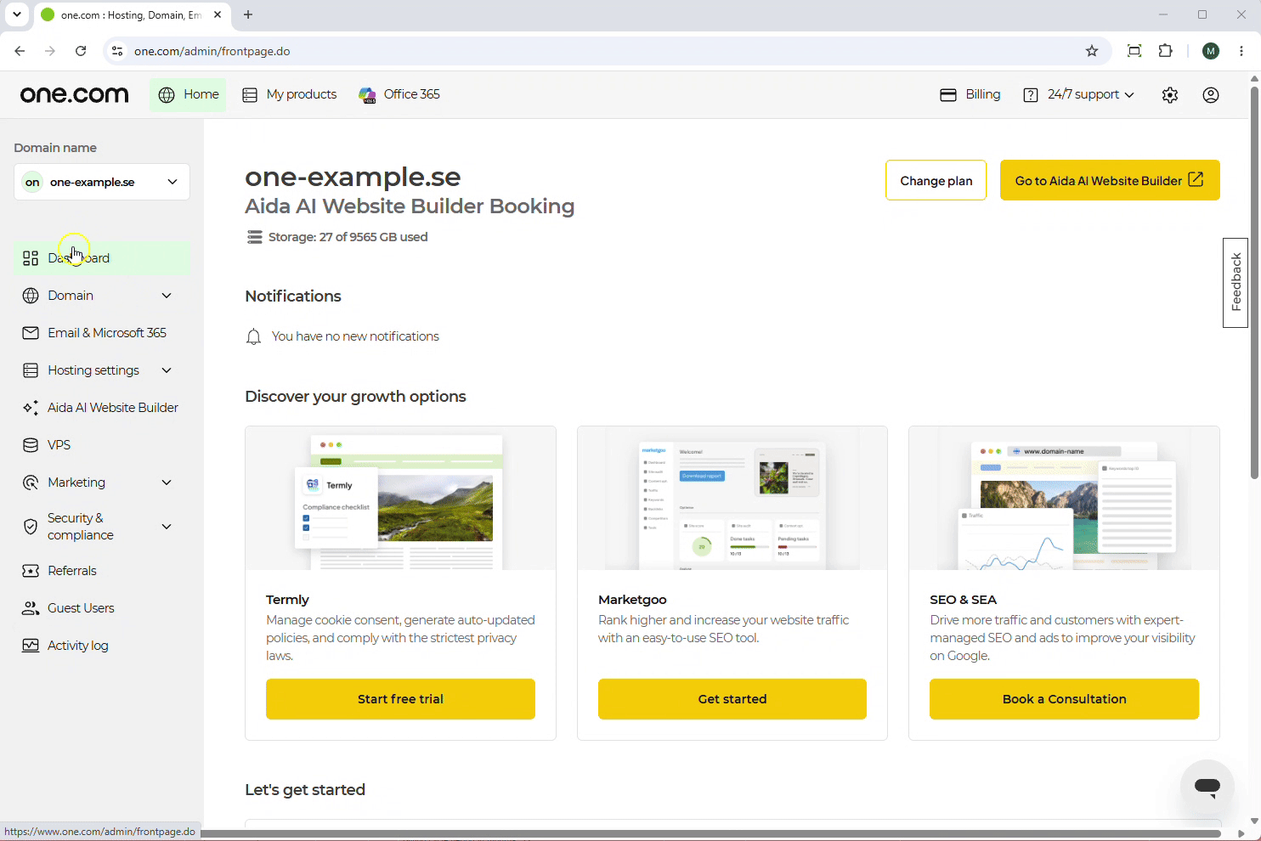This screenshot has width=1261, height=841.
Task: Click the VPS database icon
Action: [x=31, y=445]
